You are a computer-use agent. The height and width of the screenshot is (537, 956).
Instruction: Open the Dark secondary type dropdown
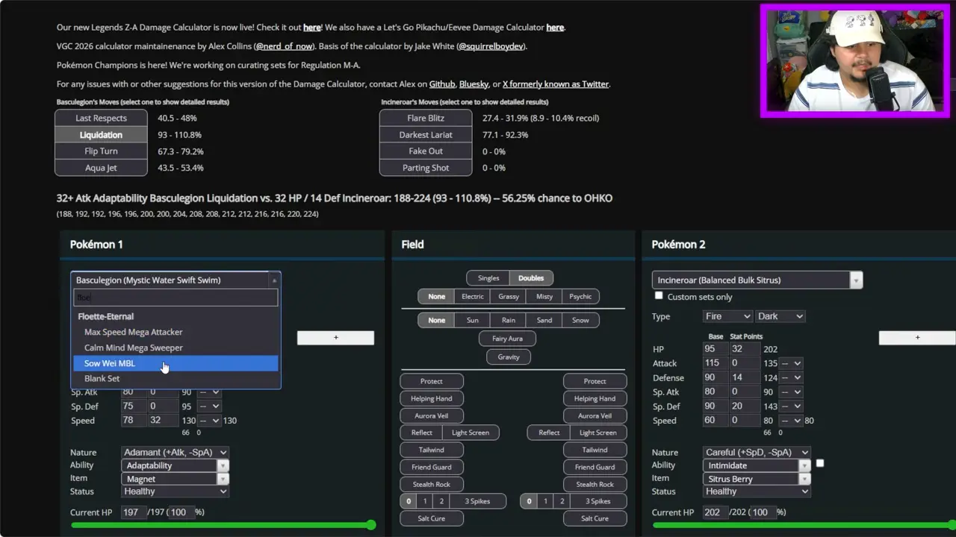(780, 316)
